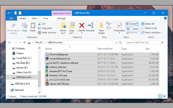The height and width of the screenshot is (108, 173).
Task: Switch to the Share ribbon tab
Action: 34,18
